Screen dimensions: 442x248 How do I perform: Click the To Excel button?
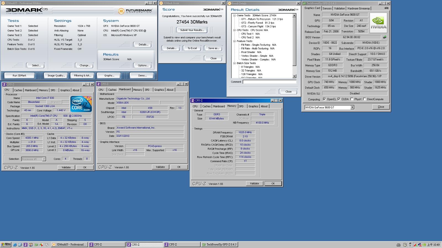click(192, 48)
